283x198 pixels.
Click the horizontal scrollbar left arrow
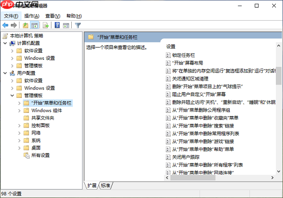coord(167,178)
